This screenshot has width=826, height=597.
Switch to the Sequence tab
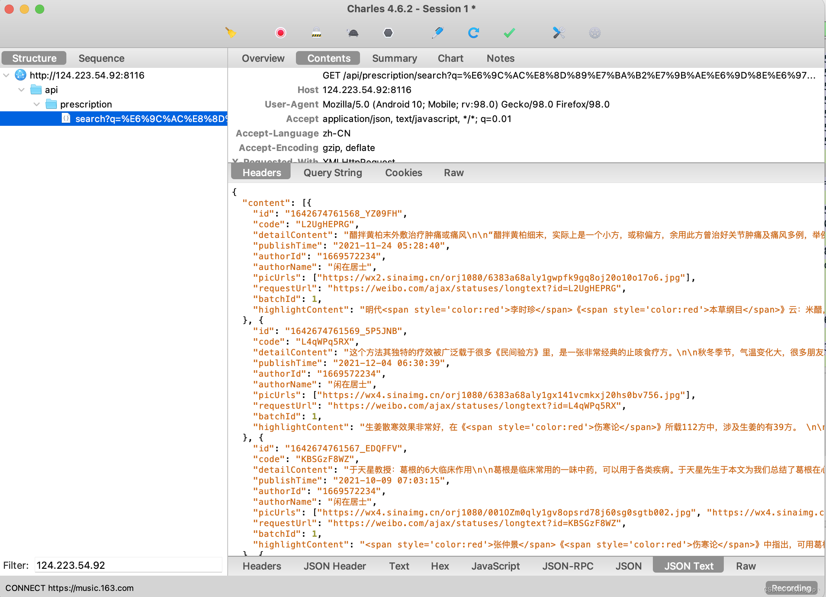click(101, 58)
